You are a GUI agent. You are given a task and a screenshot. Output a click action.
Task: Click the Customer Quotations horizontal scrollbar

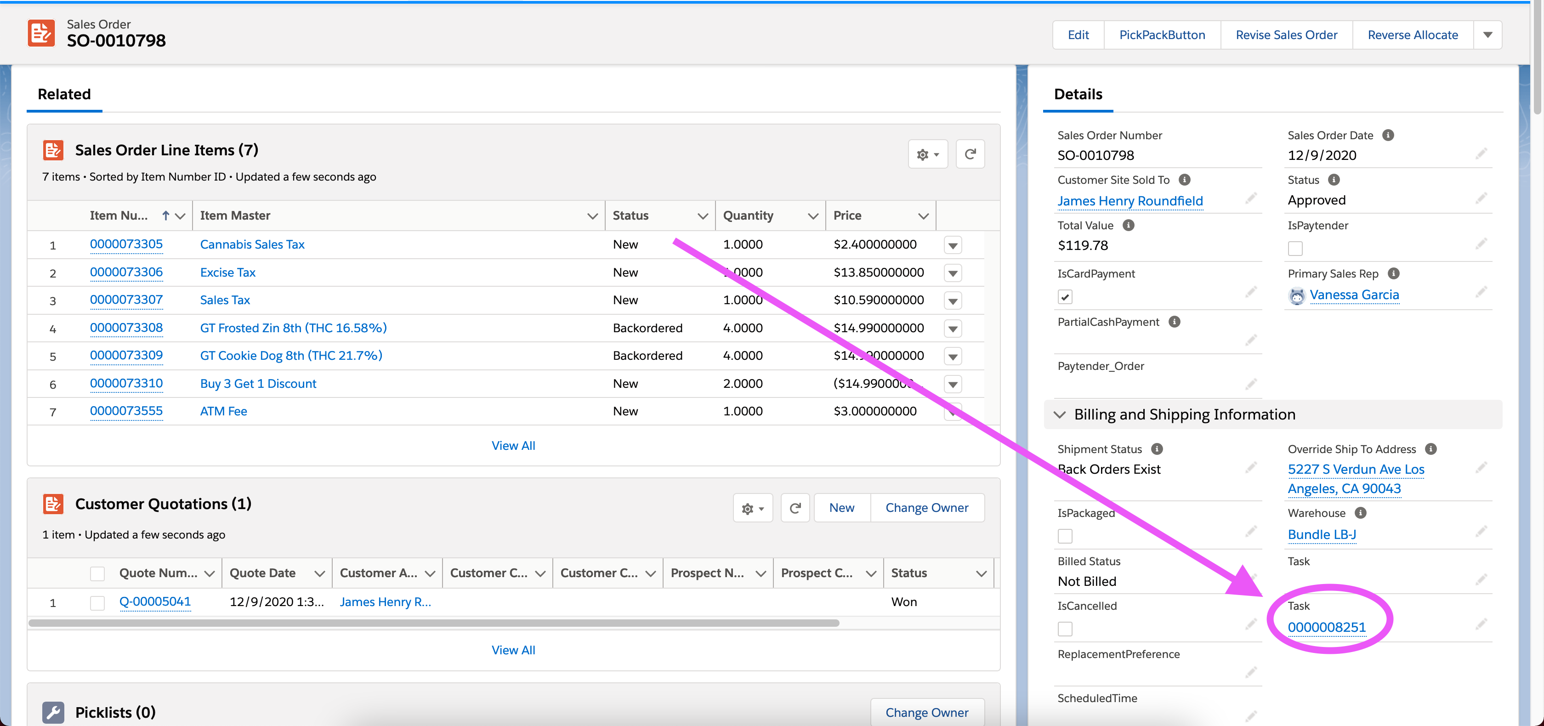(433, 624)
